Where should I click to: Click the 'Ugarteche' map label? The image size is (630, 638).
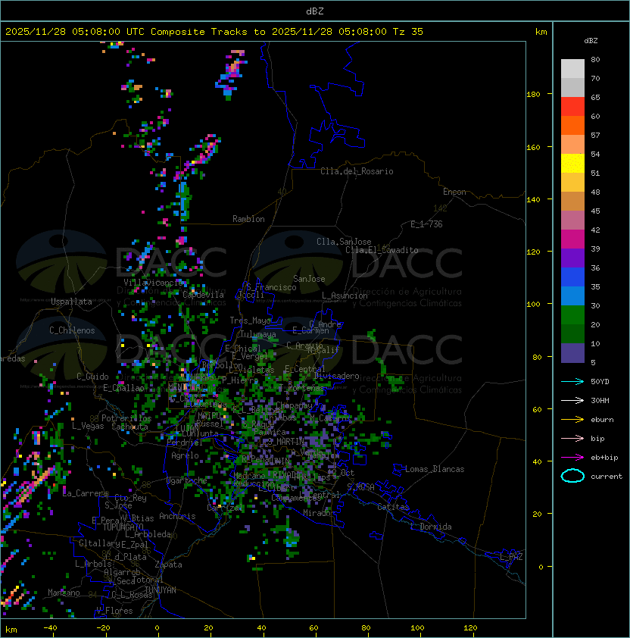tap(187, 480)
